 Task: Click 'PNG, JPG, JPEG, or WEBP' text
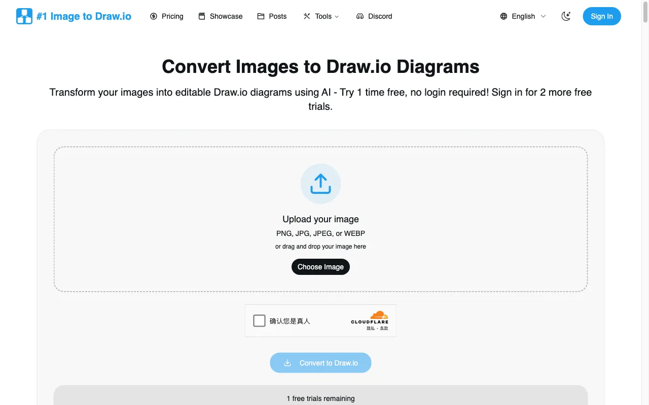tap(320, 233)
